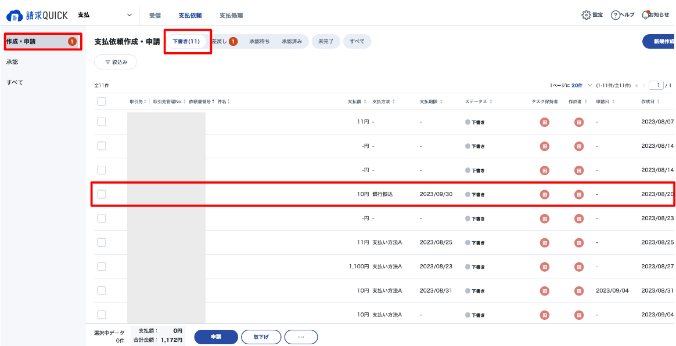Image resolution: width=676 pixels, height=346 pixels.
Task: Expand the 支払 module dropdown
Action: [x=105, y=15]
